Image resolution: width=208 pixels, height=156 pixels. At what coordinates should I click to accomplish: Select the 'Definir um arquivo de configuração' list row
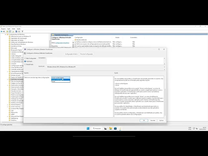click(93, 44)
